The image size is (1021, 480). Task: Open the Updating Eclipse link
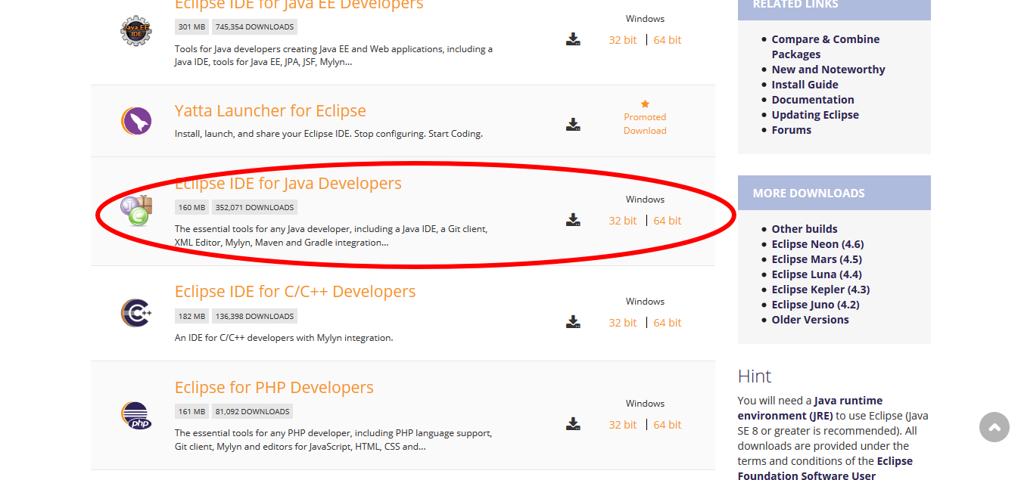815,115
